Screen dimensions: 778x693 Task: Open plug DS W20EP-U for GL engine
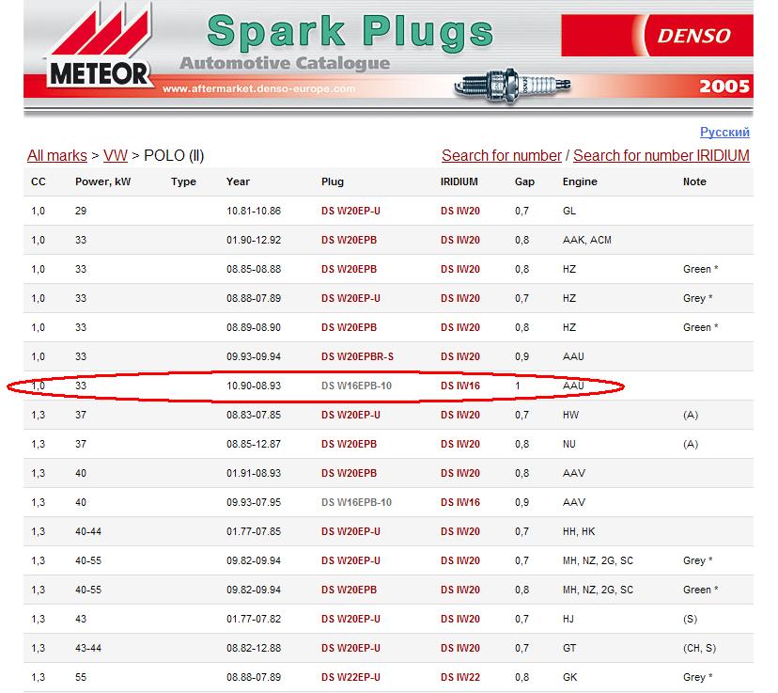pyautogui.click(x=350, y=211)
